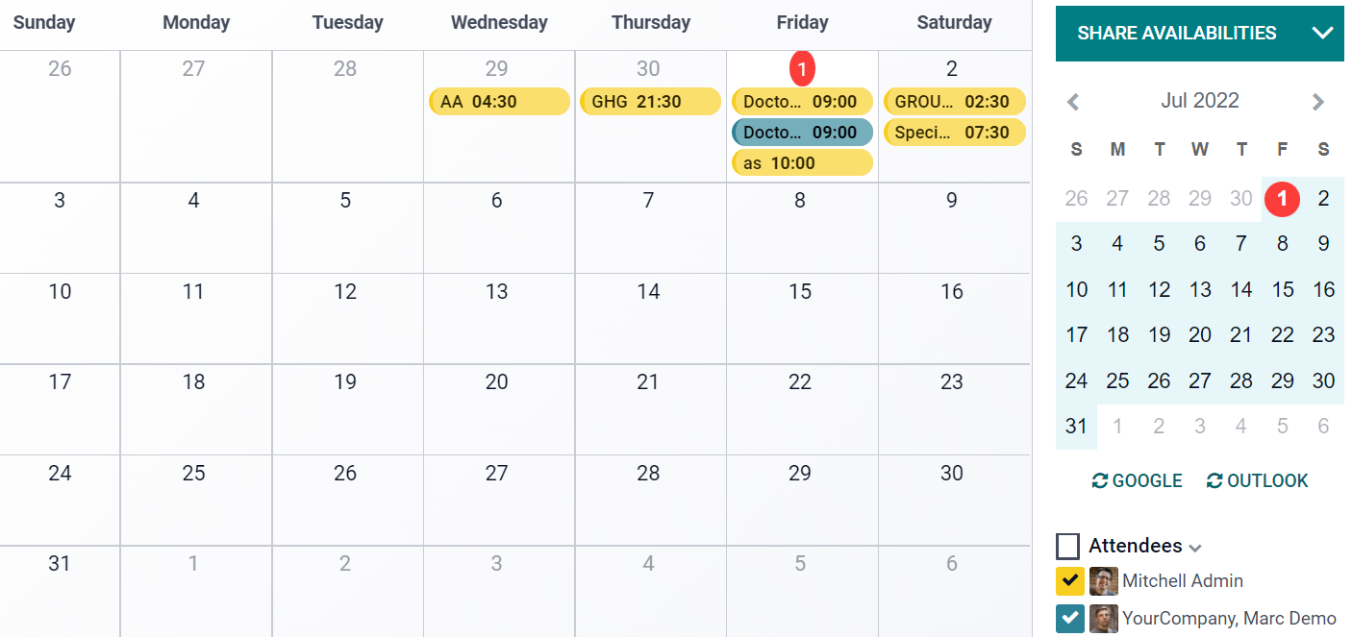This screenshot has height=637, width=1352.
Task: Uncheck the Mitchell Admin attendee filter
Action: tap(1069, 581)
